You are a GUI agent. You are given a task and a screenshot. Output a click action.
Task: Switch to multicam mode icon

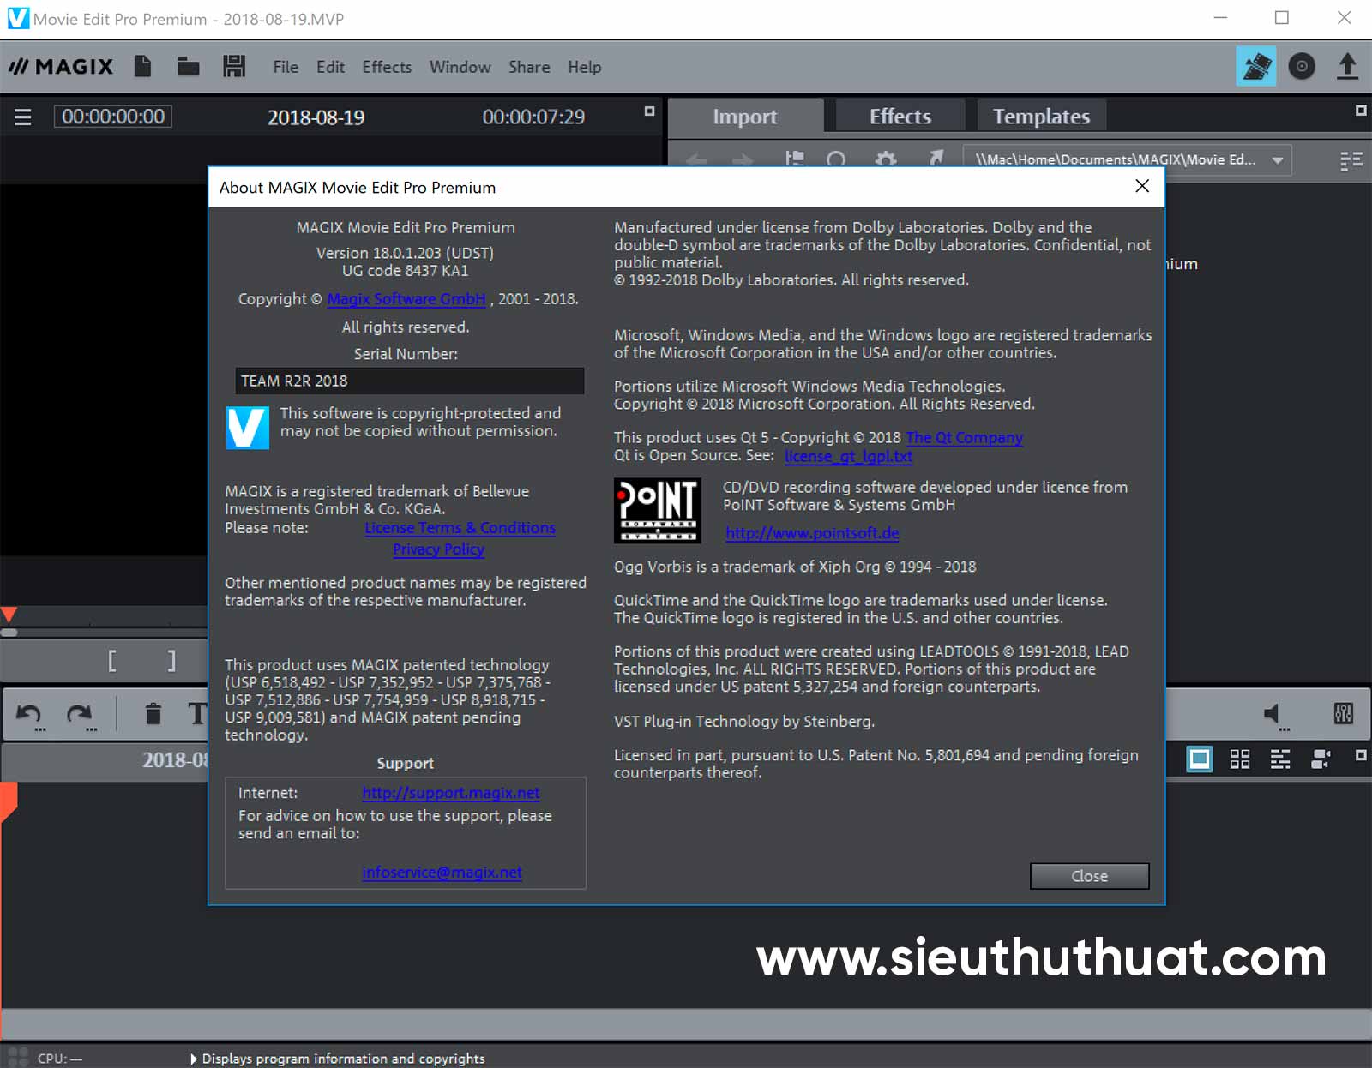1321,759
